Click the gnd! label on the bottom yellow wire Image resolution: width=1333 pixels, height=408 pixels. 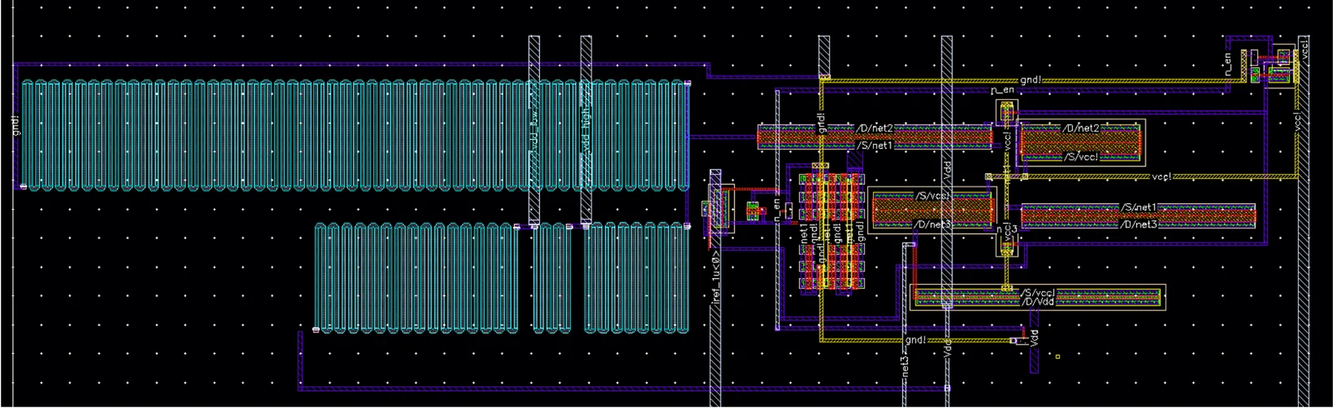click(x=915, y=340)
